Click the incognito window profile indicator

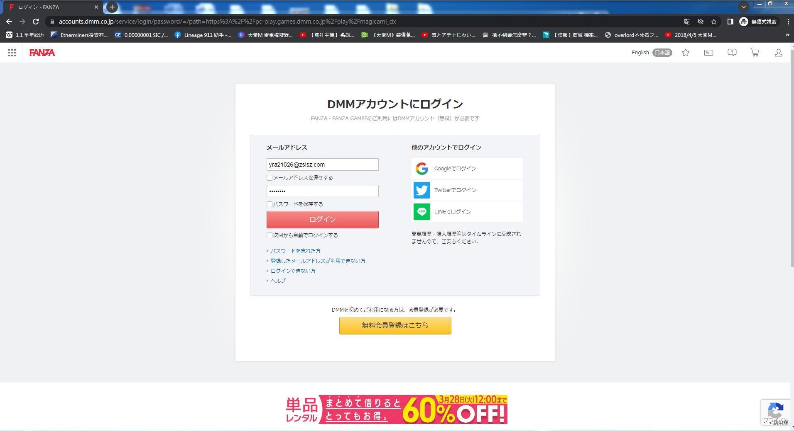(x=758, y=22)
